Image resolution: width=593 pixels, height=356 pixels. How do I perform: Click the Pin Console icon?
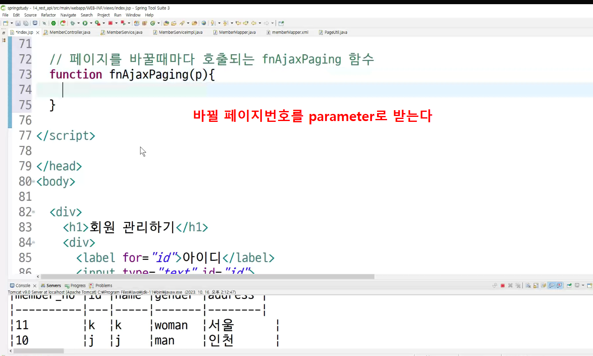(x=569, y=285)
